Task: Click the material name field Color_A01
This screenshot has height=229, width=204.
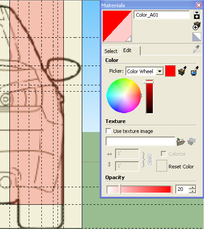Action: pos(162,15)
